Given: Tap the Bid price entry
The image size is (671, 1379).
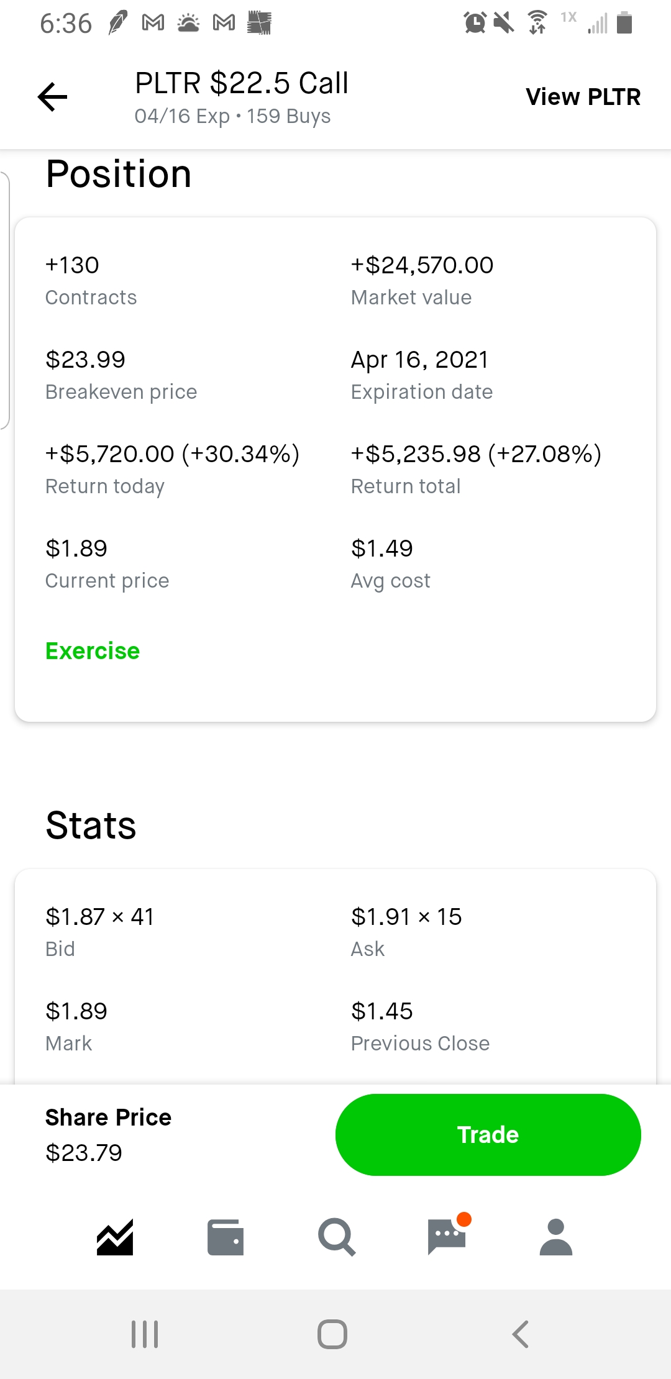Looking at the screenshot, I should [99, 917].
